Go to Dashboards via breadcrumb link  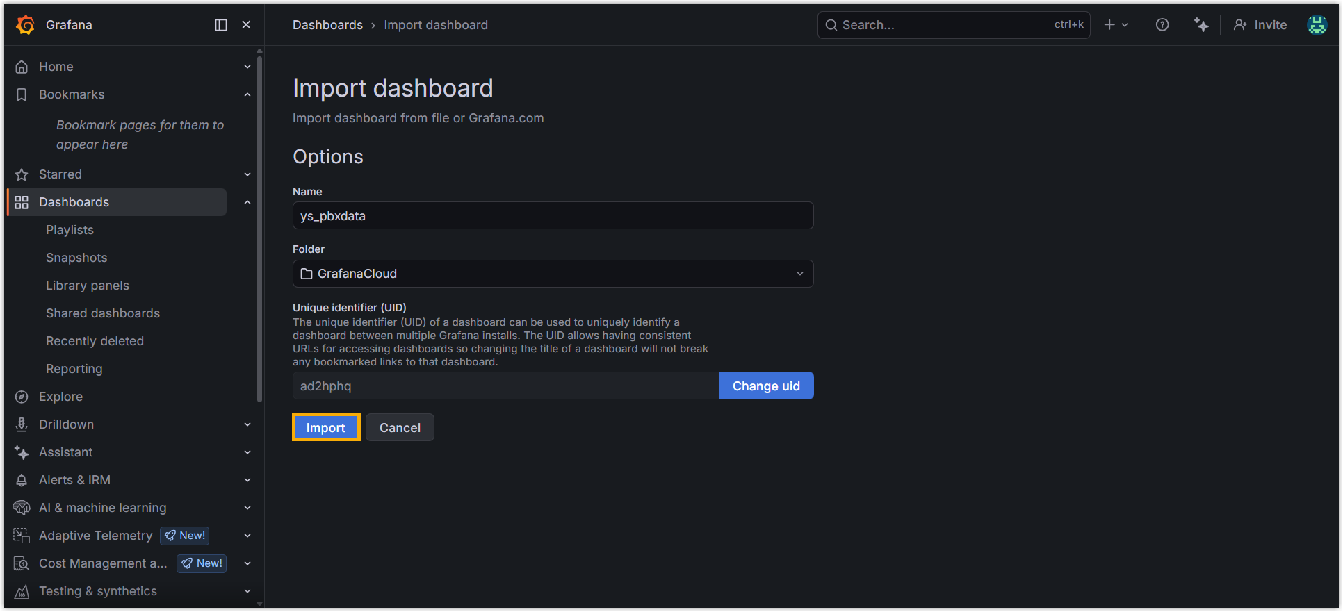(x=327, y=25)
